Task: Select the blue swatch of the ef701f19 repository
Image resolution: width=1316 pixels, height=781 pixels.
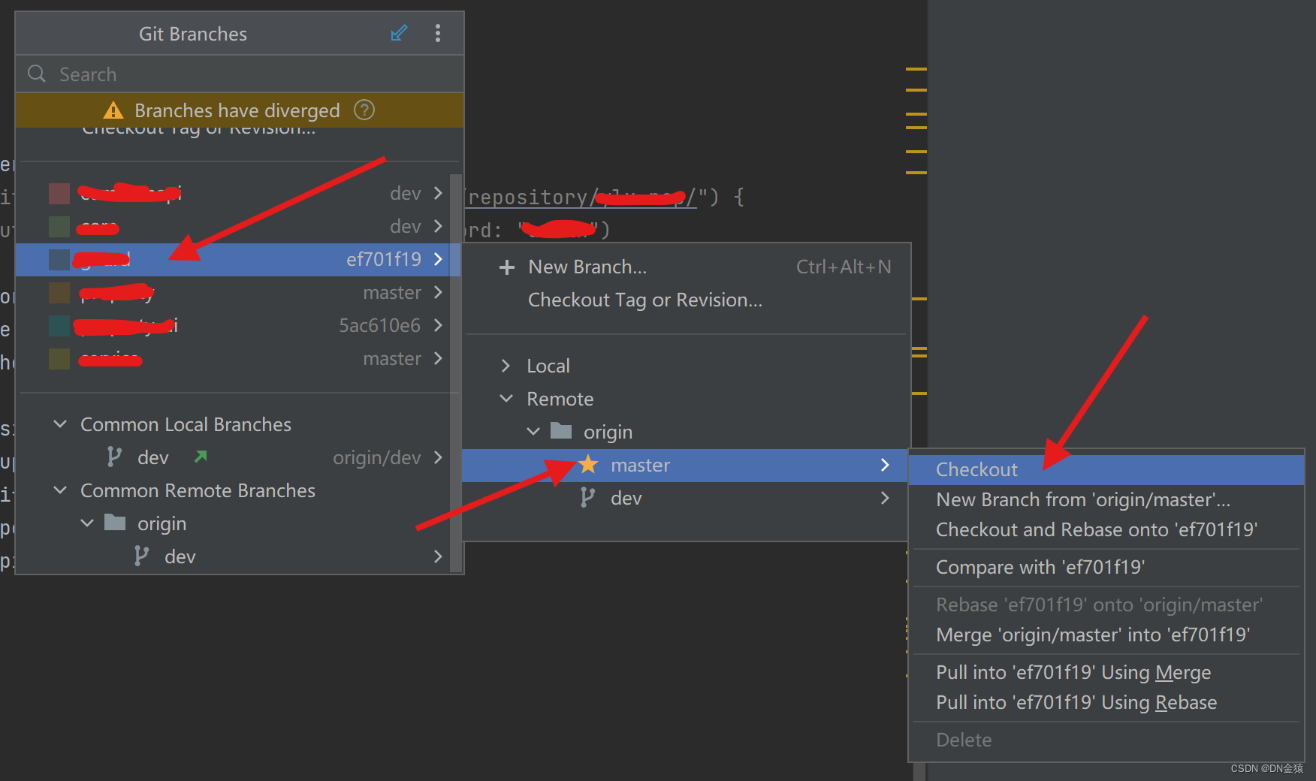Action: [59, 259]
